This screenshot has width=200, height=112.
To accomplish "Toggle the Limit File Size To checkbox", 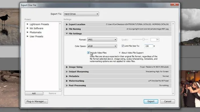I will tap(123, 46).
